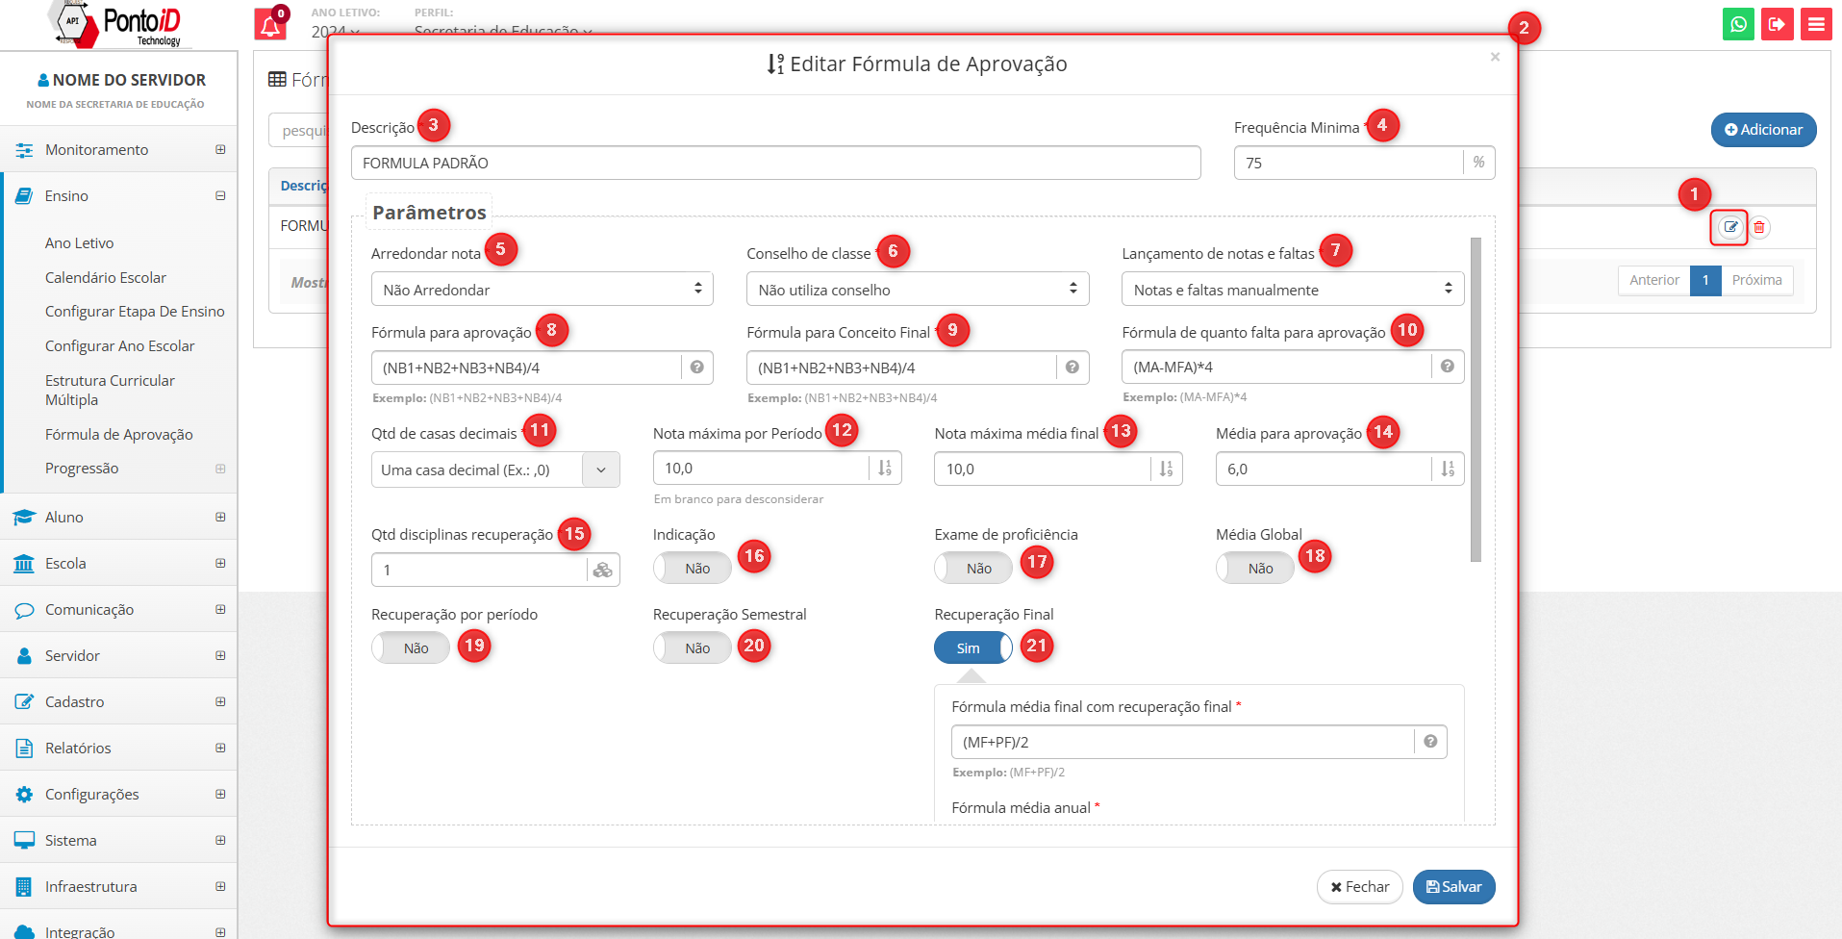The height and width of the screenshot is (939, 1842).
Task: Click the Descrição text field
Action: pyautogui.click(x=775, y=164)
